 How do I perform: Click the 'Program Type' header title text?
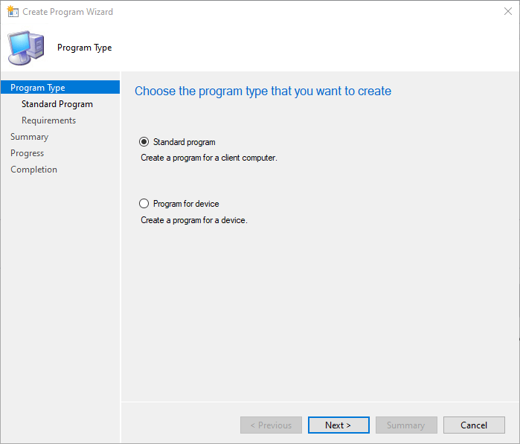tap(85, 48)
